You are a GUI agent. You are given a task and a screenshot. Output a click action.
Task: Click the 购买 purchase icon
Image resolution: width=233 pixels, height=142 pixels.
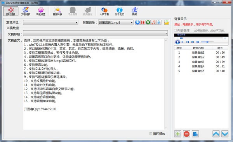134,11
